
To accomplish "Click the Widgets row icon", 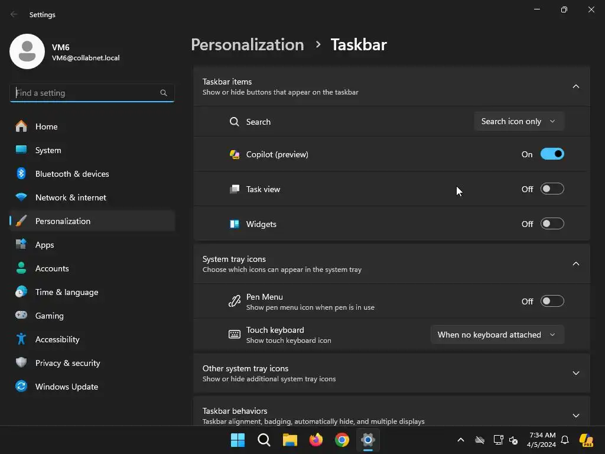I will [x=234, y=224].
